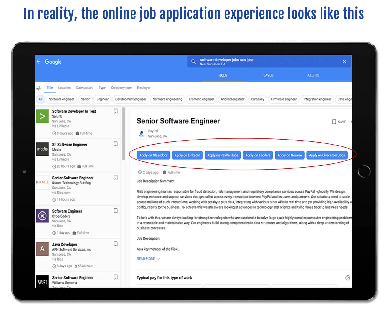This screenshot has width=389, height=311.
Task: Switch to the JOBS tab
Action: tap(223, 75)
